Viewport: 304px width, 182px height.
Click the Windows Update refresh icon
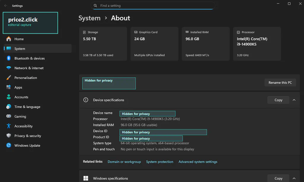pos(9,145)
